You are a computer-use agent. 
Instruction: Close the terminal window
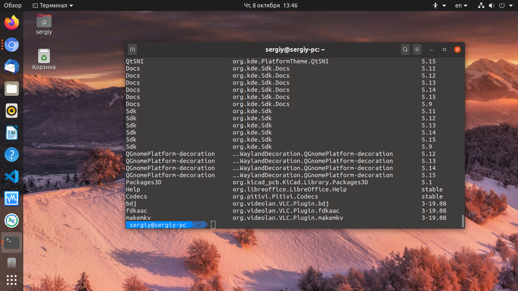click(x=457, y=49)
